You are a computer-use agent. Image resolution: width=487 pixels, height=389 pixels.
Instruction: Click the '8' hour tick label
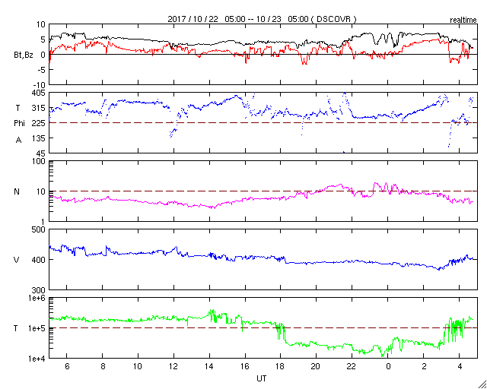(x=103, y=366)
